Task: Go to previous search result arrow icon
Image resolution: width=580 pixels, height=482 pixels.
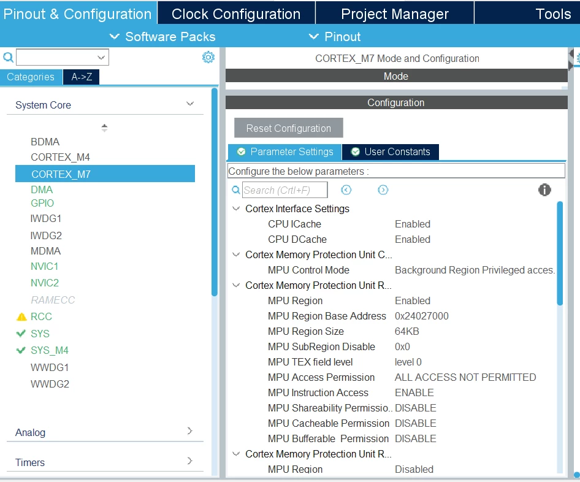Action: 346,189
